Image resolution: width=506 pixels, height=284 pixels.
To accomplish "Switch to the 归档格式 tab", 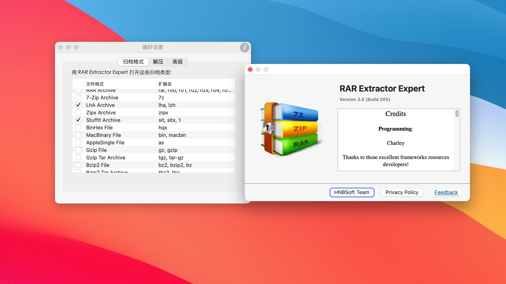I will [x=133, y=62].
